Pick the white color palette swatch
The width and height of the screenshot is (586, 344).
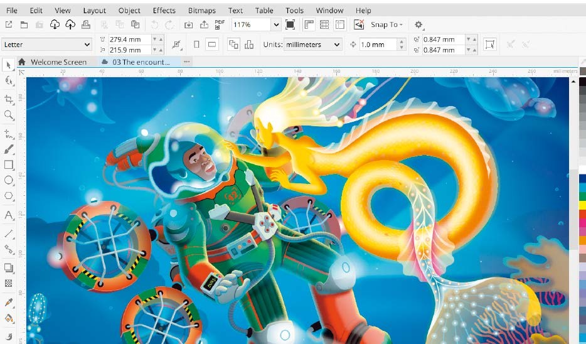(582, 169)
